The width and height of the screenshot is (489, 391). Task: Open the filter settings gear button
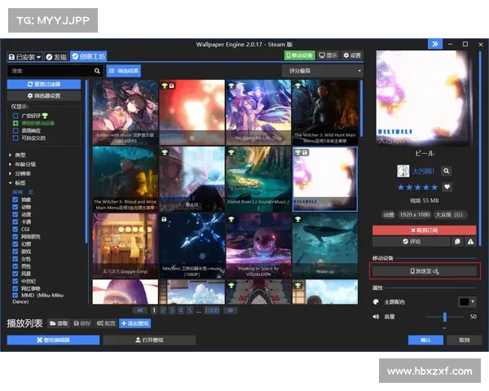coord(44,96)
